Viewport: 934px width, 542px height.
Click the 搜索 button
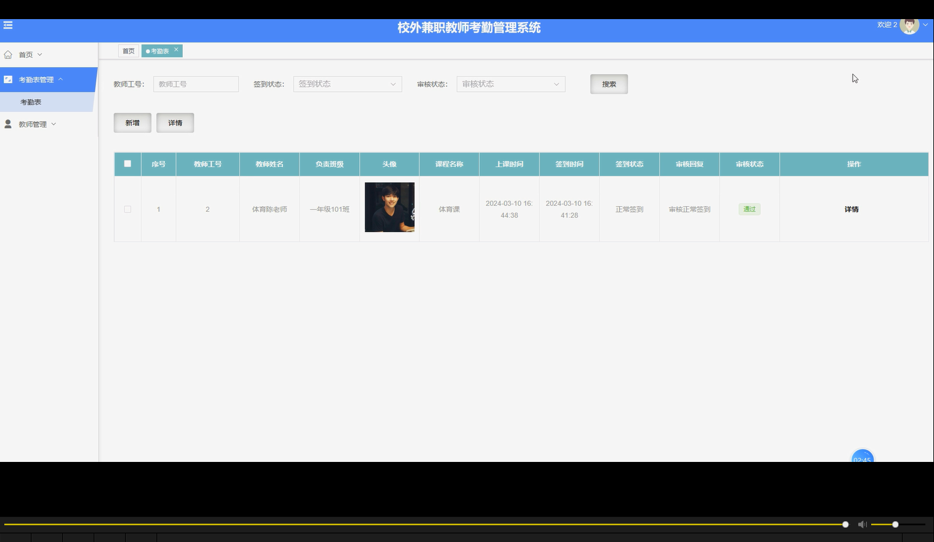pos(609,84)
